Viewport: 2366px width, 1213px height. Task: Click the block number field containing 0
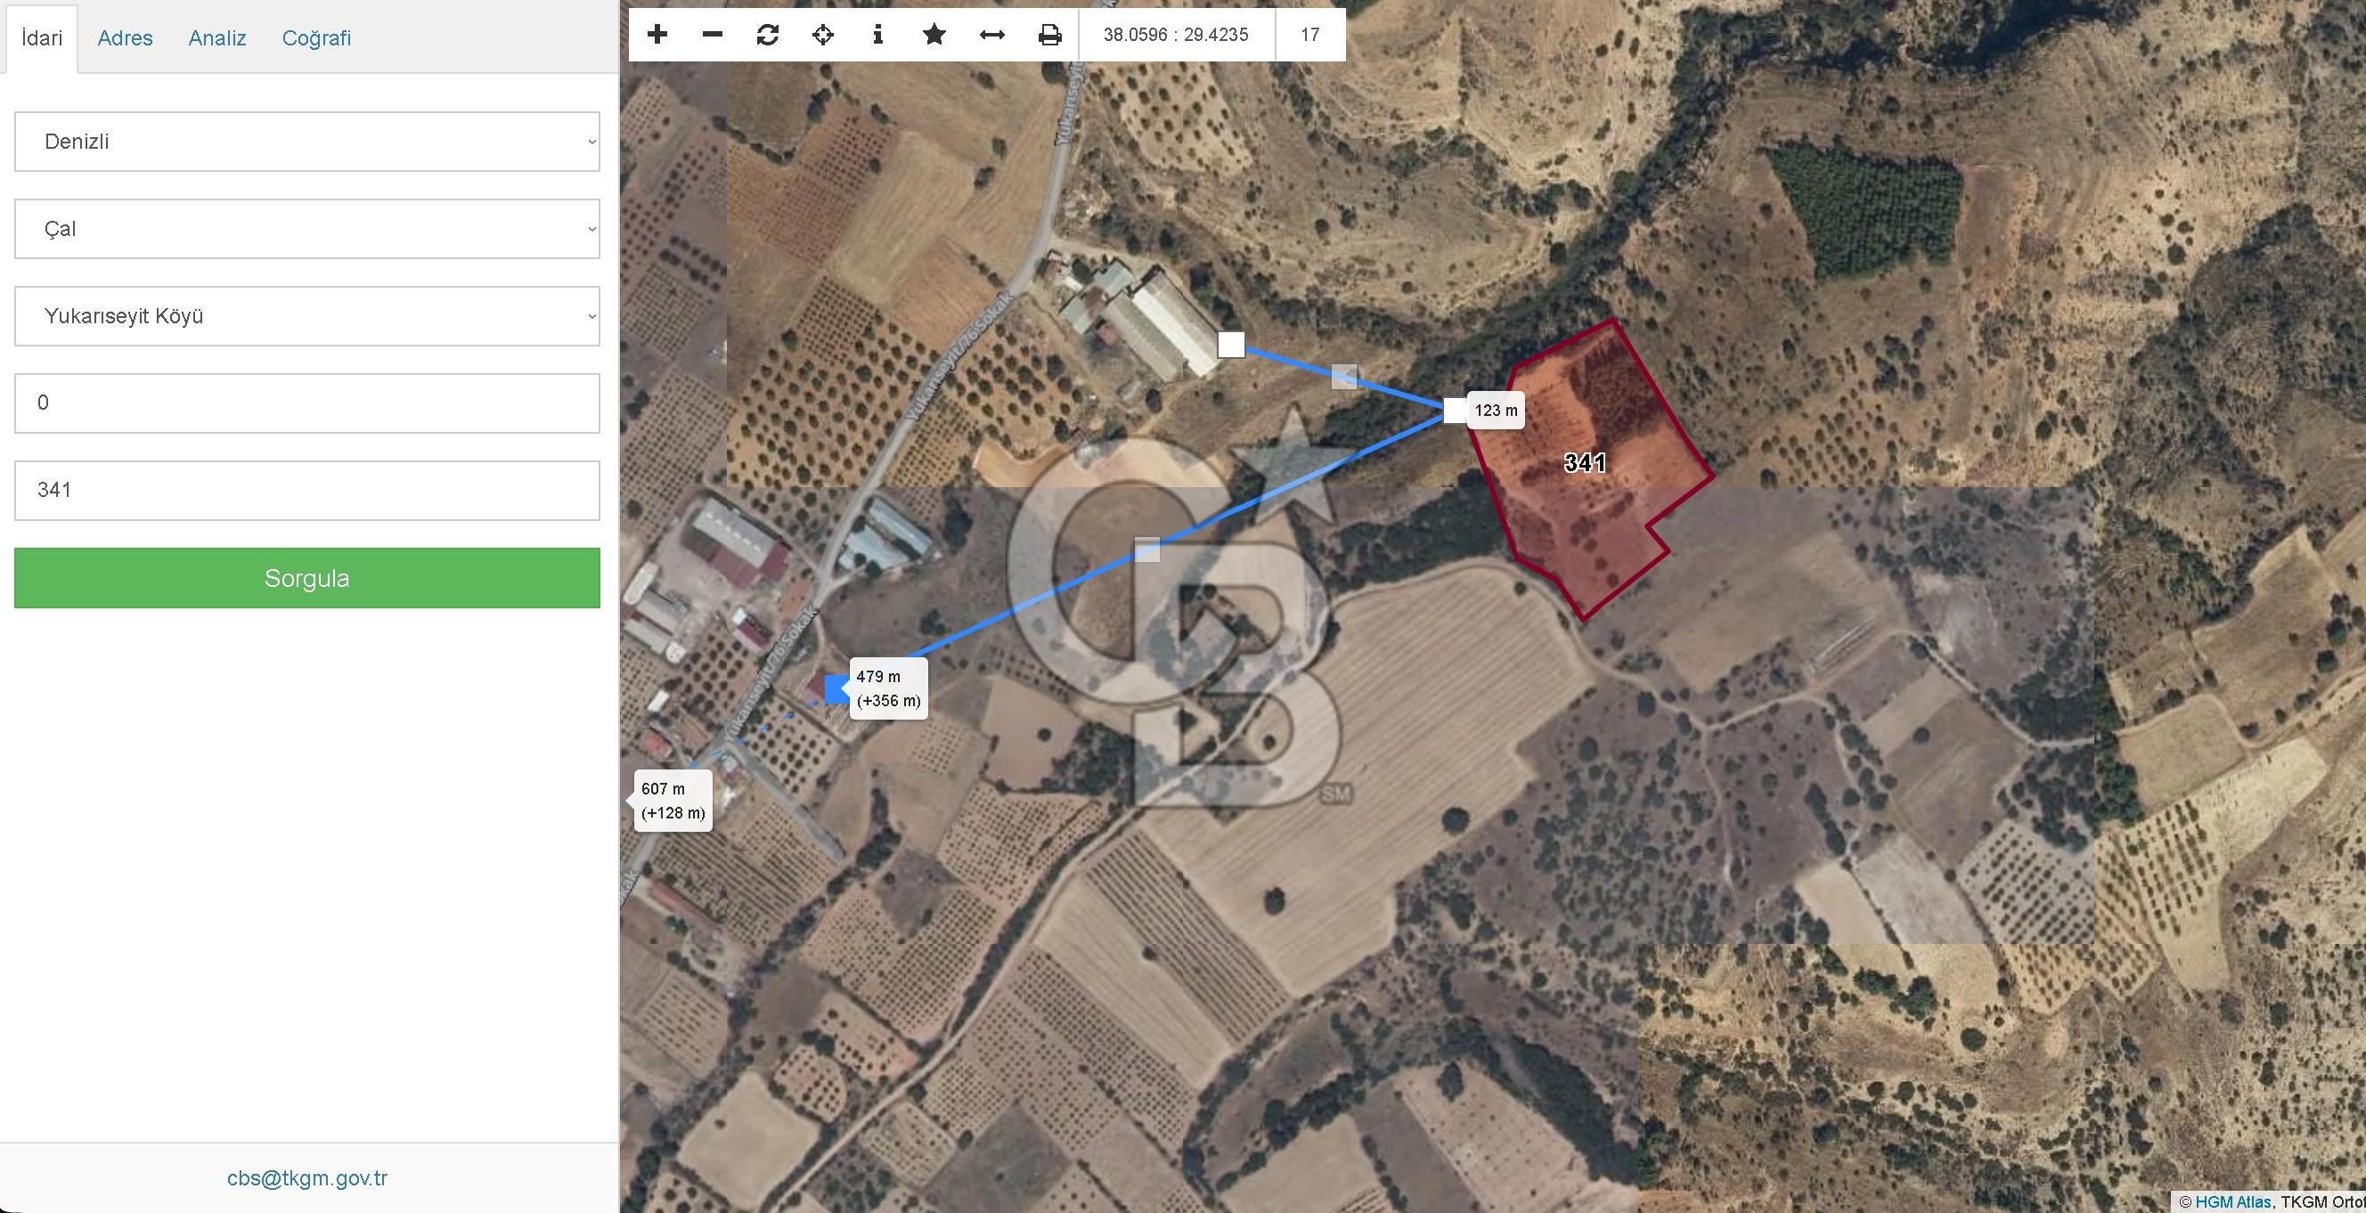(306, 403)
